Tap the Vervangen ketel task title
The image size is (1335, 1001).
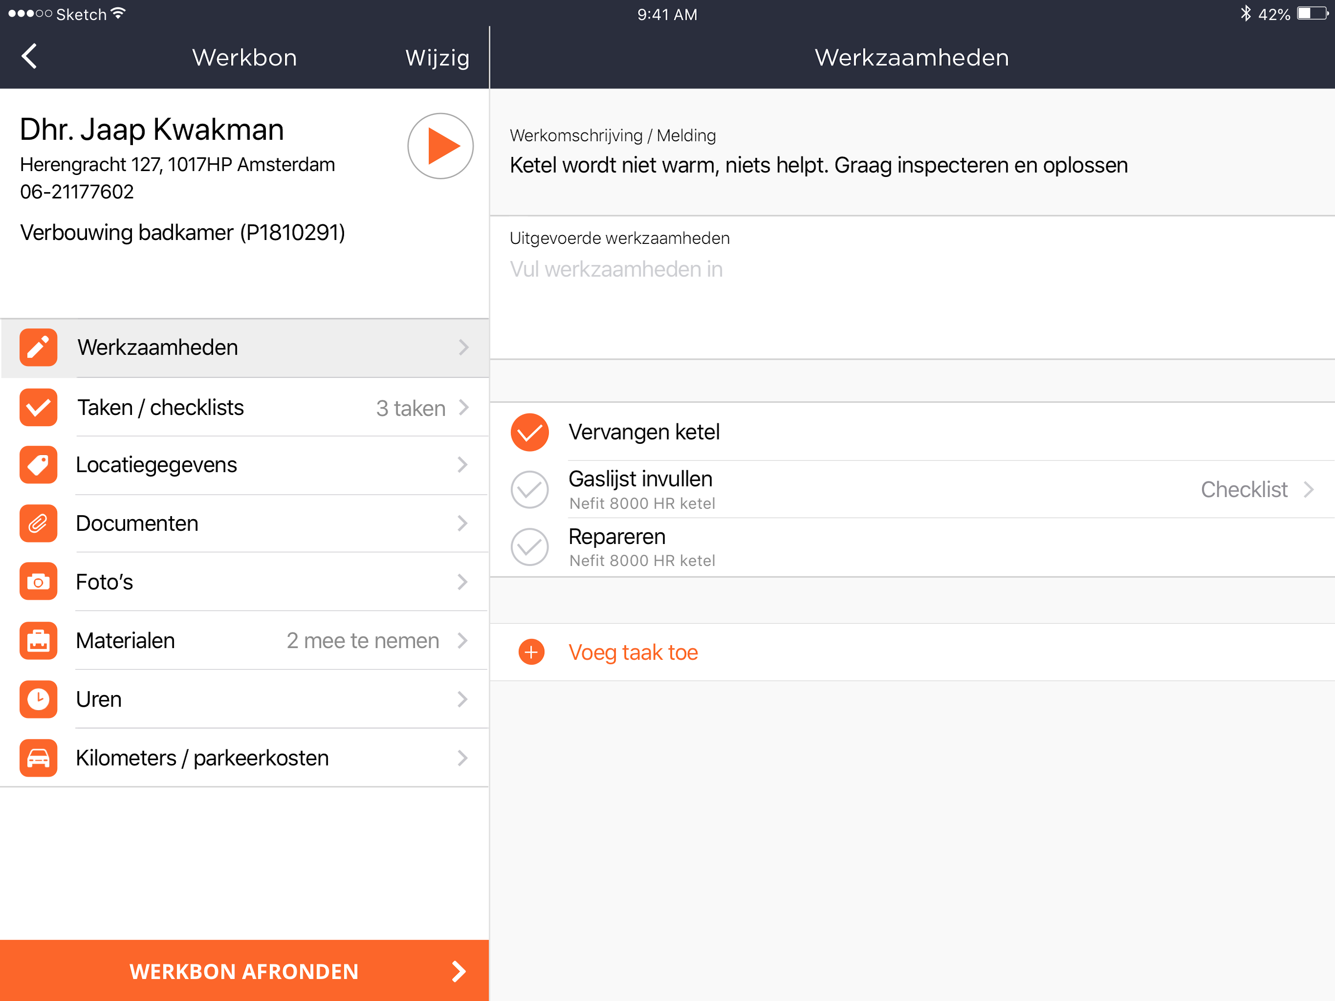point(644,432)
